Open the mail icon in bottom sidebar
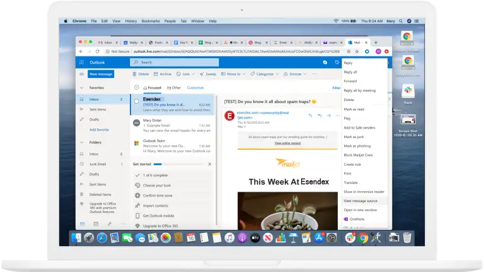 (x=82, y=224)
